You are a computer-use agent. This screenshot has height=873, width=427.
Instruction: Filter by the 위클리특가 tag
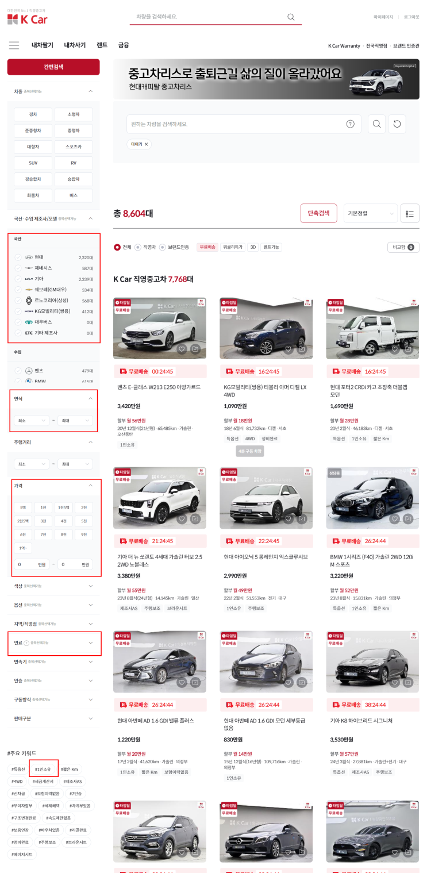pyautogui.click(x=233, y=247)
